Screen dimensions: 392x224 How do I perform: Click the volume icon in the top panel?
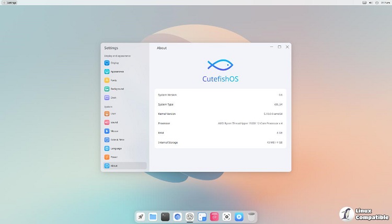pyautogui.click(x=370, y=3)
